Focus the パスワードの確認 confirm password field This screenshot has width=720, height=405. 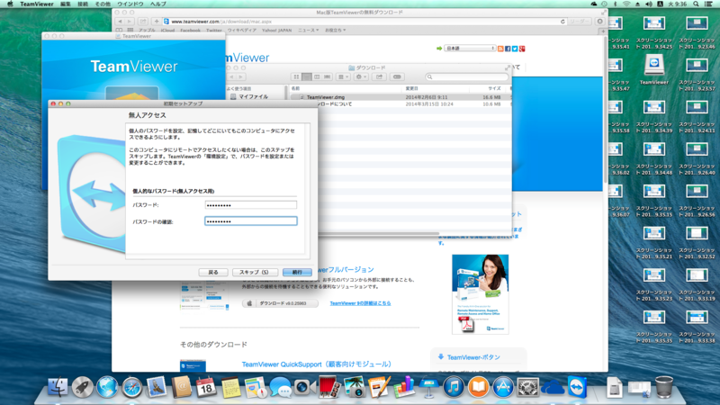point(251,221)
